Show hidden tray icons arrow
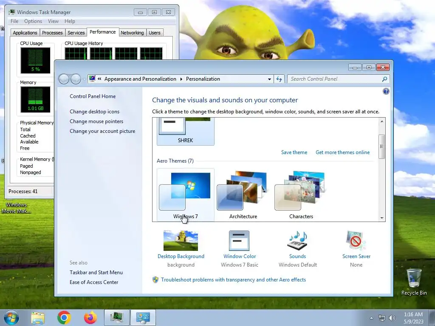This screenshot has height=326, width=435. click(x=371, y=318)
